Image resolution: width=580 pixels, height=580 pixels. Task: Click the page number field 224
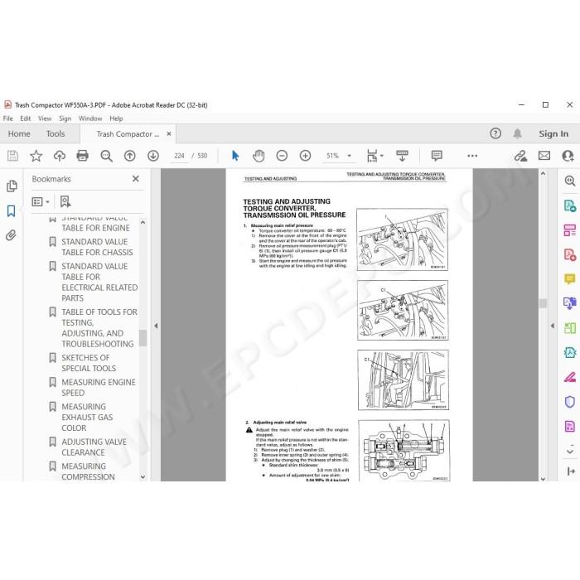(180, 156)
